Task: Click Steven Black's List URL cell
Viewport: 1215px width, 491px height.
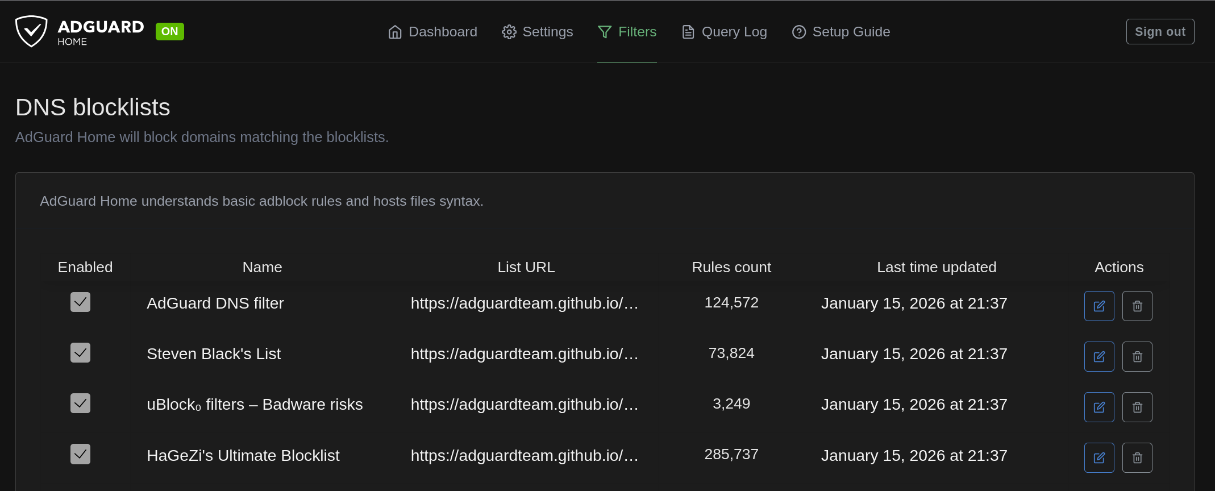Action: tap(525, 354)
